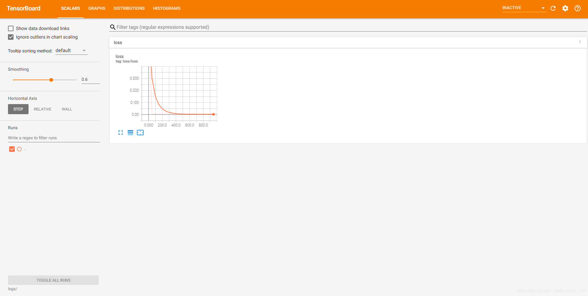Click the Smoothing slider handle
This screenshot has width=588, height=296.
coord(51,80)
